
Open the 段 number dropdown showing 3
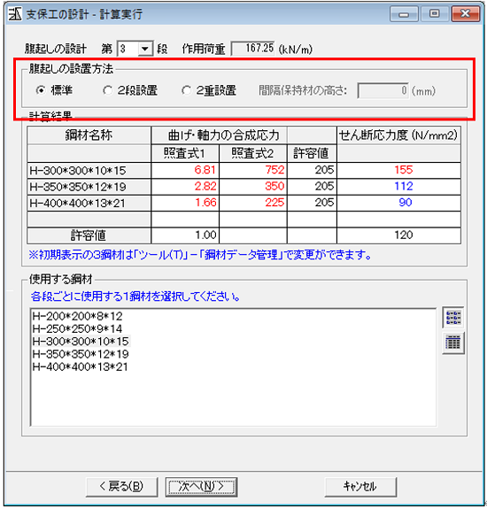coord(145,49)
